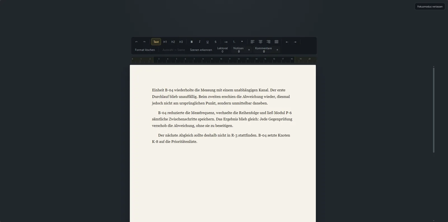
Task: Insert a block quote
Action: (242, 42)
